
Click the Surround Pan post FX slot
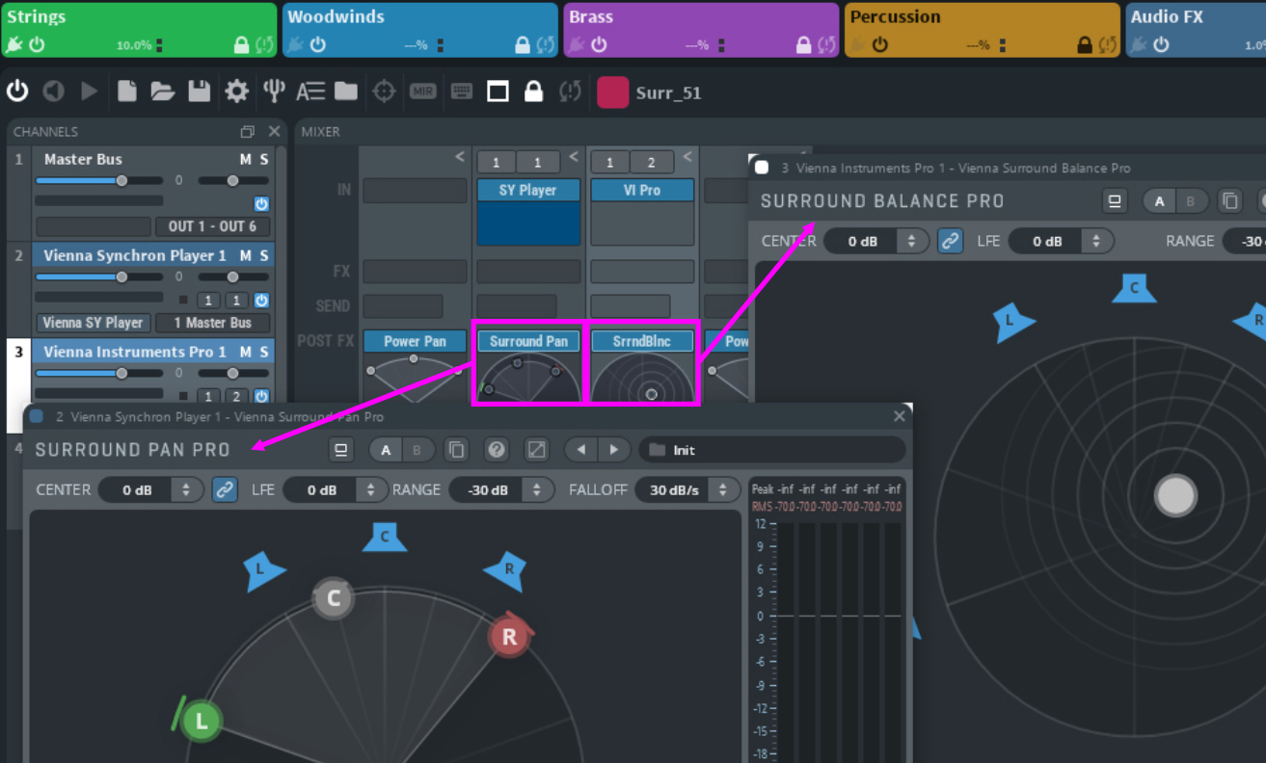pos(528,341)
